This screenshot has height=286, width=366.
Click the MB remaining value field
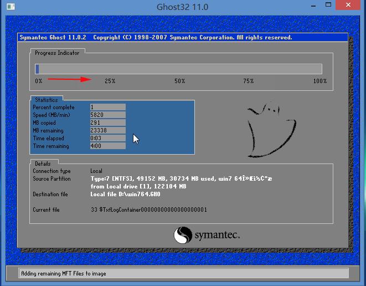point(107,130)
